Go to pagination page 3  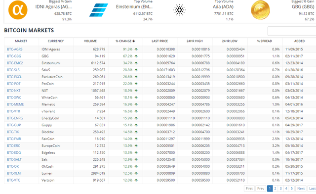[x=281, y=189]
